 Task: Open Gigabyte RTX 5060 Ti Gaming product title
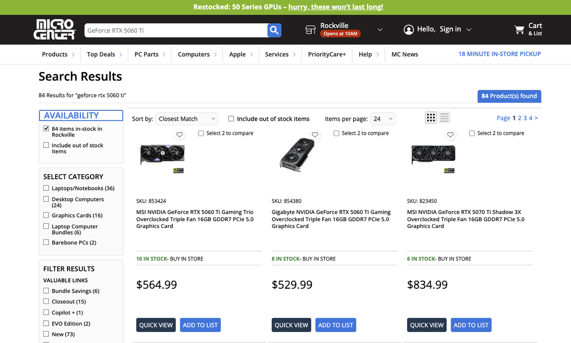click(331, 219)
